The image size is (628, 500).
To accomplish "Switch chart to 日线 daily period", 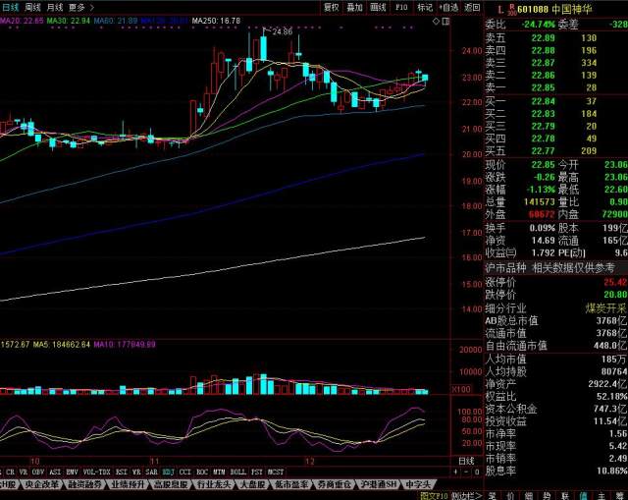I will tap(10, 7).
